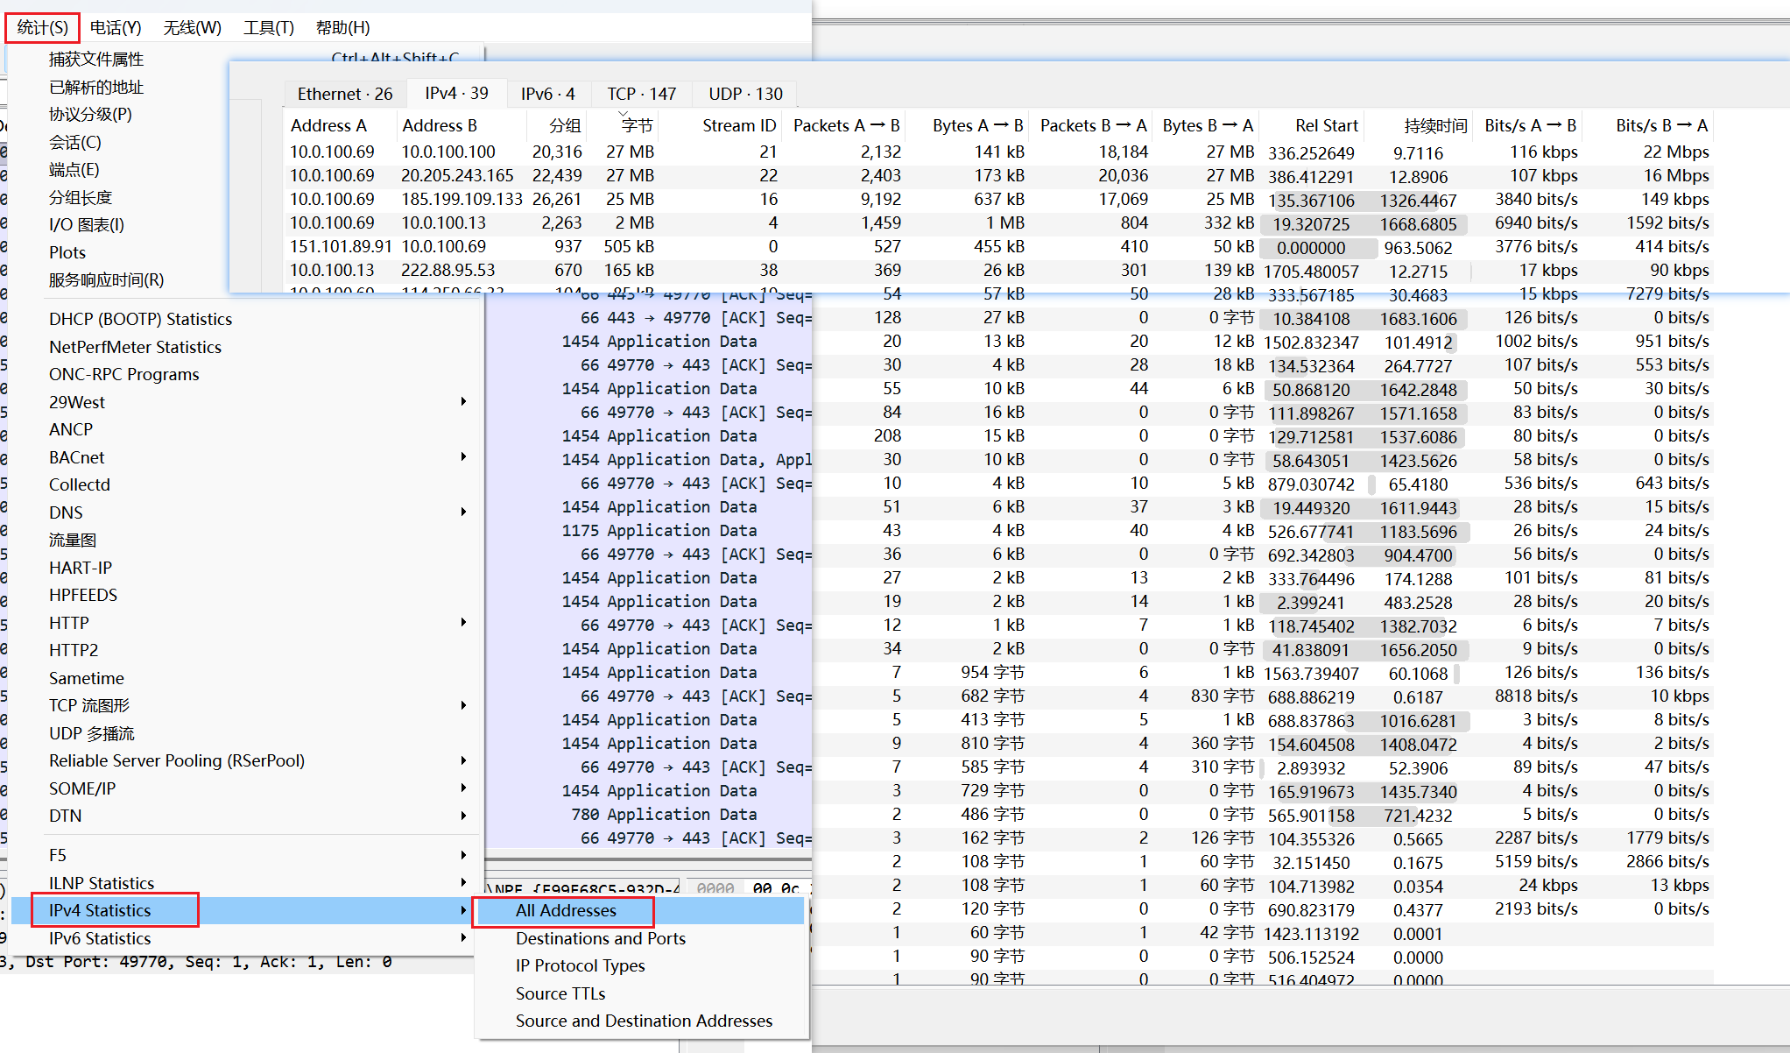Image resolution: width=1790 pixels, height=1053 pixels.
Task: Select the Ethernet · 26 tab
Action: tap(344, 94)
